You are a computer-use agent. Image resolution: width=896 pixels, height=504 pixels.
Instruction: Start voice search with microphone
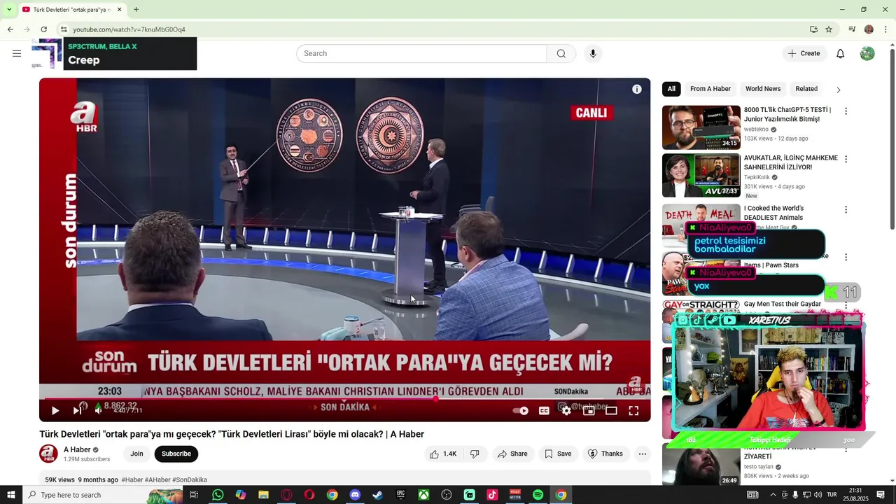(593, 53)
